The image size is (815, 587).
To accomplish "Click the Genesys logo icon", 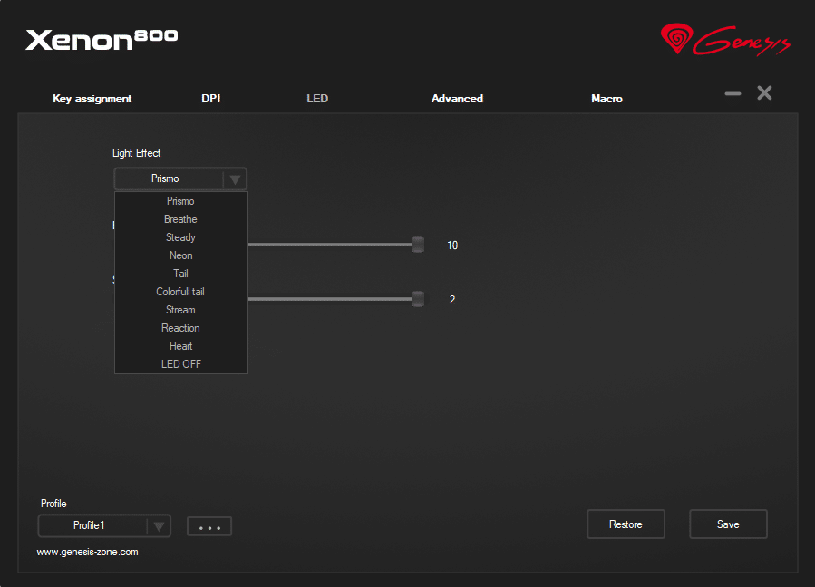I will click(x=675, y=39).
